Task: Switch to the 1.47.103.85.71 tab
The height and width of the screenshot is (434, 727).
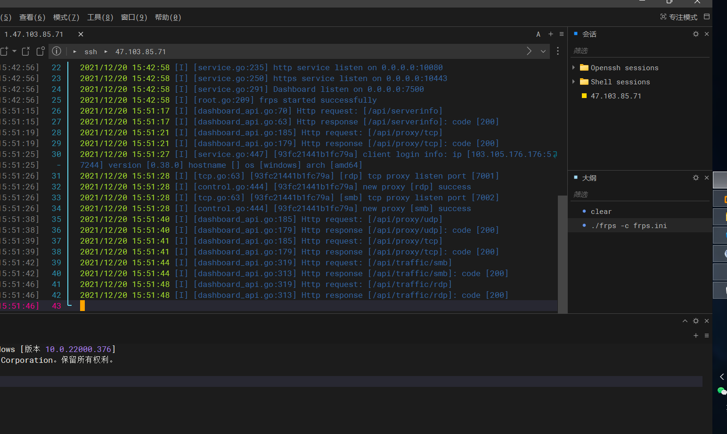Action: [33, 34]
